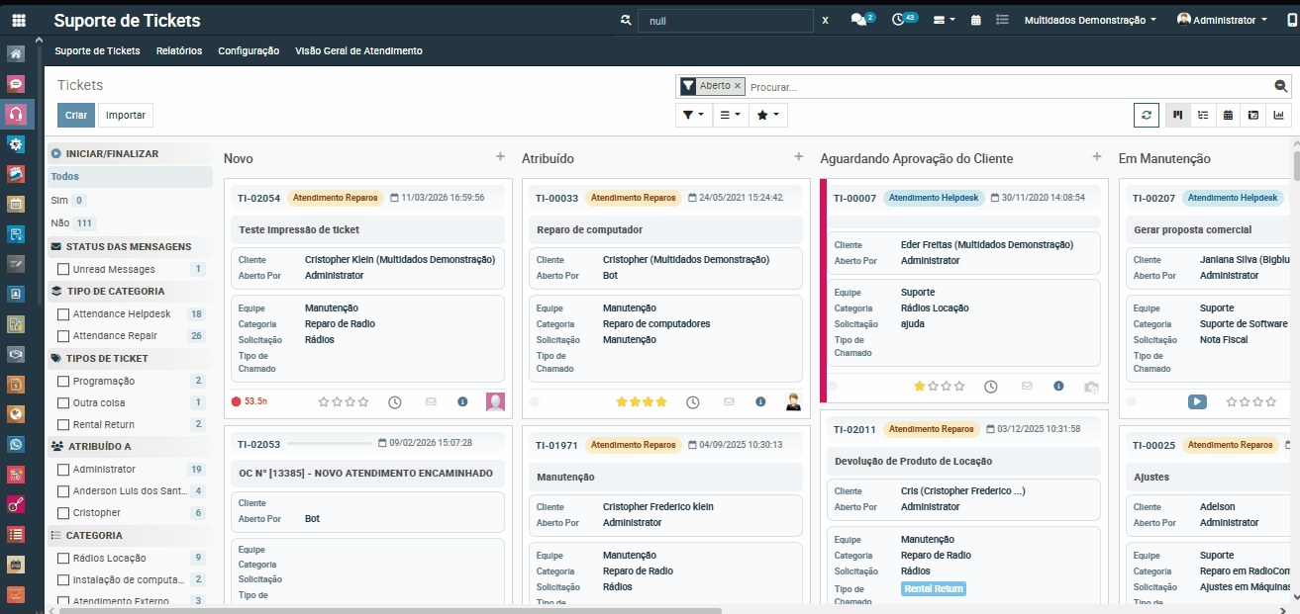
Task: Add card to Aguardando Aprovação do Cliente
Action: [x=1096, y=157]
